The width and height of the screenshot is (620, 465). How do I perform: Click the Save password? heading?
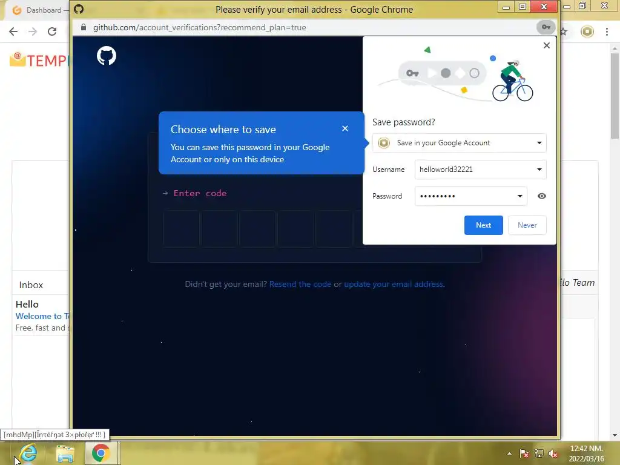click(x=403, y=122)
